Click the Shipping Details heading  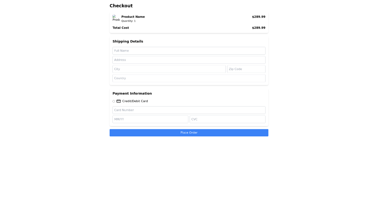tap(128, 41)
